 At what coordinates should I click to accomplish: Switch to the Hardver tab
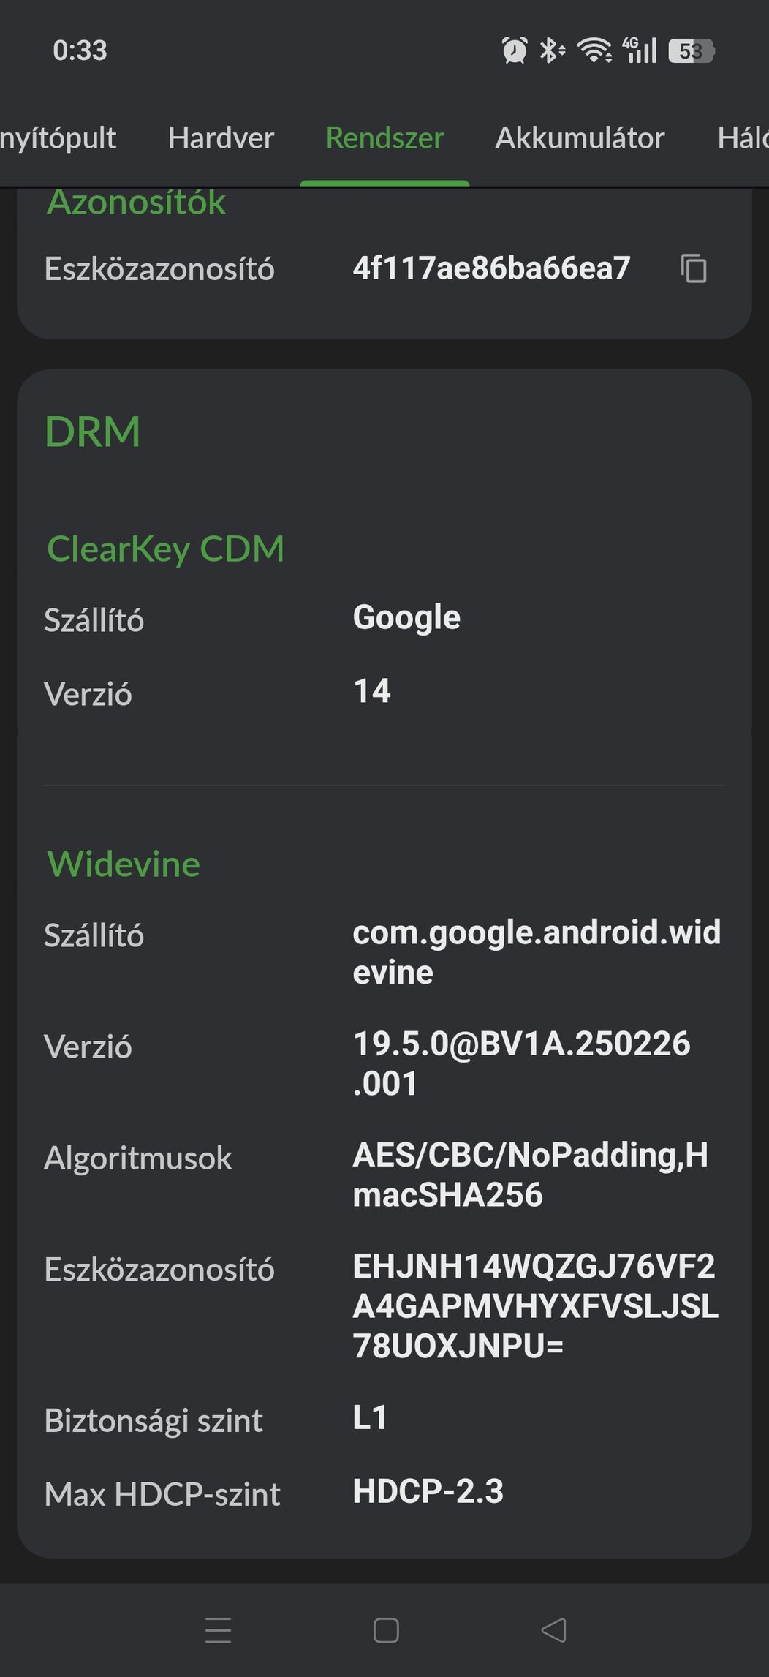pos(221,138)
